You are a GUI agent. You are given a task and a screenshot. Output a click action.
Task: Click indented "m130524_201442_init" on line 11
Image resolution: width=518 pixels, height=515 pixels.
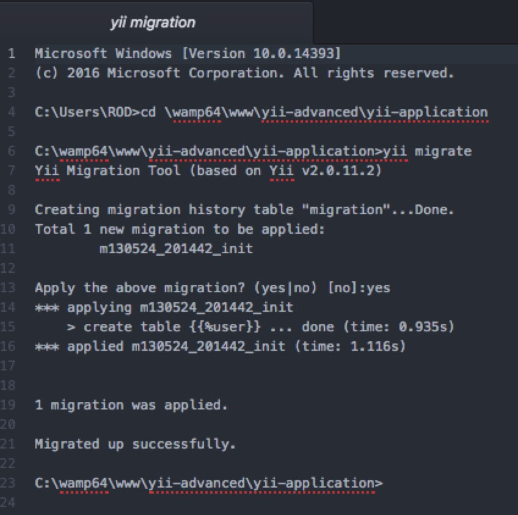point(176,248)
